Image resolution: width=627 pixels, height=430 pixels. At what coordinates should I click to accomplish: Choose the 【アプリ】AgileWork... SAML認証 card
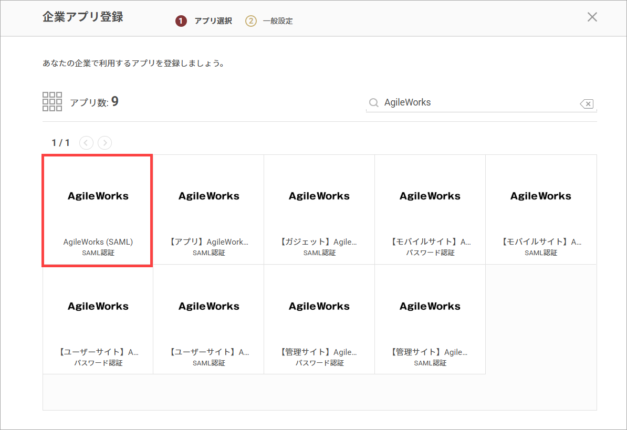tap(208, 210)
